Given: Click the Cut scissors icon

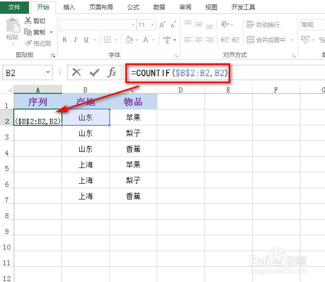Looking at the screenshot, I should pos(28,21).
